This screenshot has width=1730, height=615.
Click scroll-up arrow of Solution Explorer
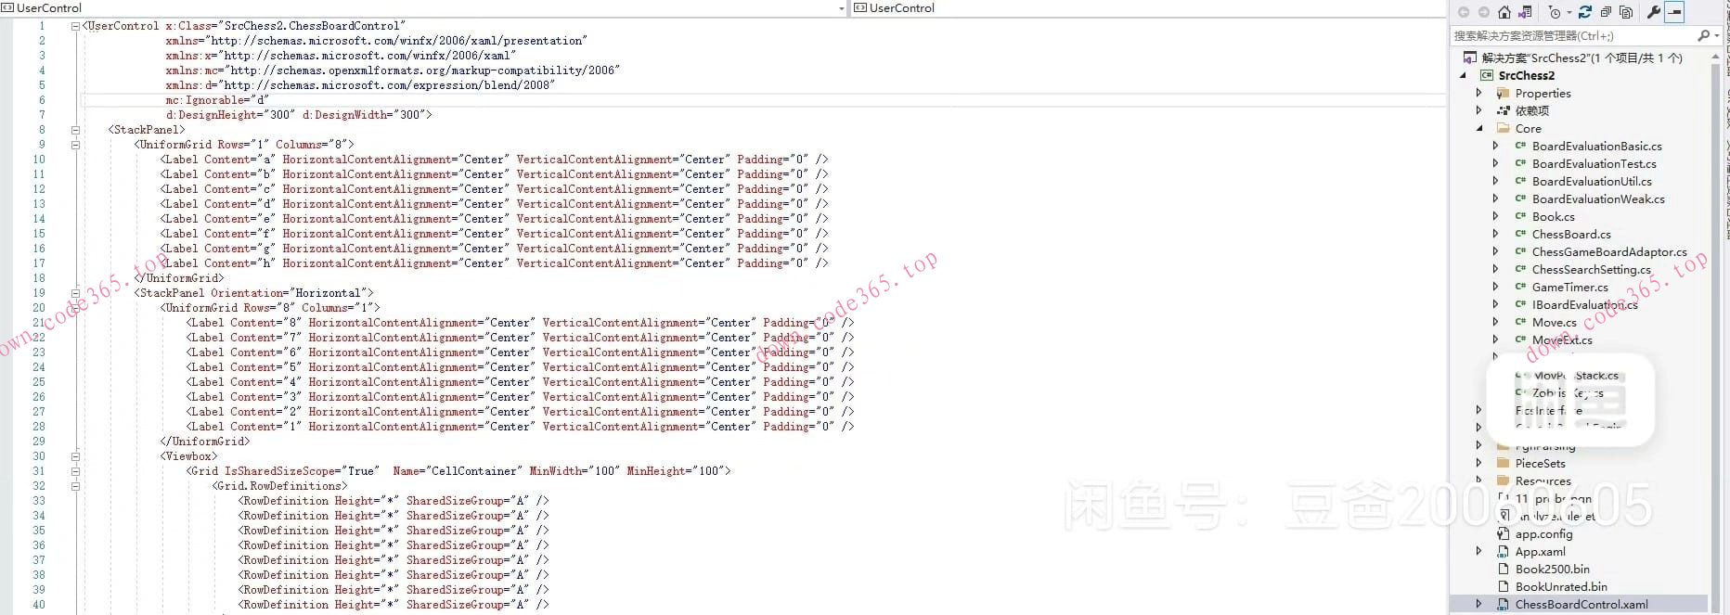pos(1715,57)
